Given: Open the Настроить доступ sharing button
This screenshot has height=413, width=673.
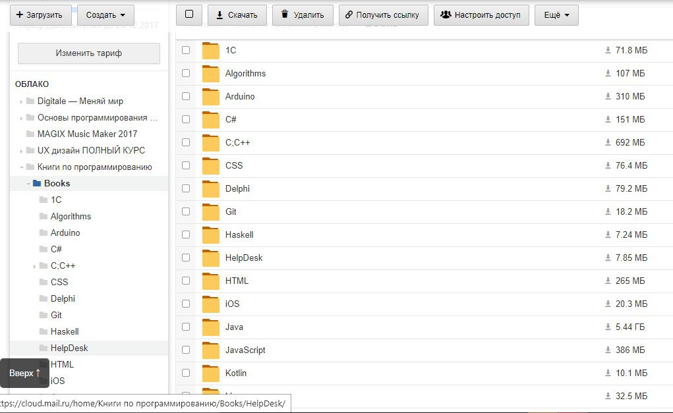Looking at the screenshot, I should (481, 15).
